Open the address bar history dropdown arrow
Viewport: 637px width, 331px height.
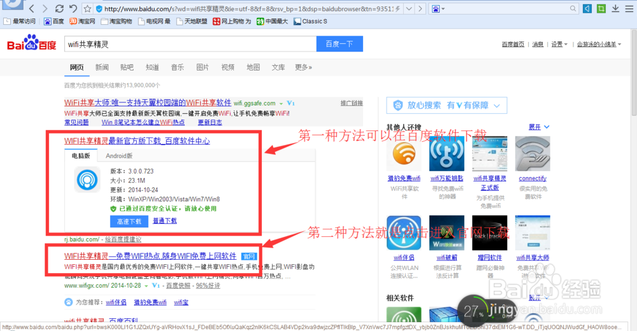409,8
